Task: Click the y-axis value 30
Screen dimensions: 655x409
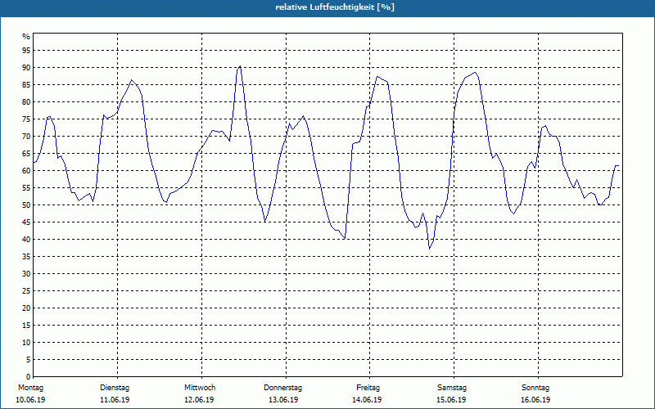Action: tap(26, 274)
